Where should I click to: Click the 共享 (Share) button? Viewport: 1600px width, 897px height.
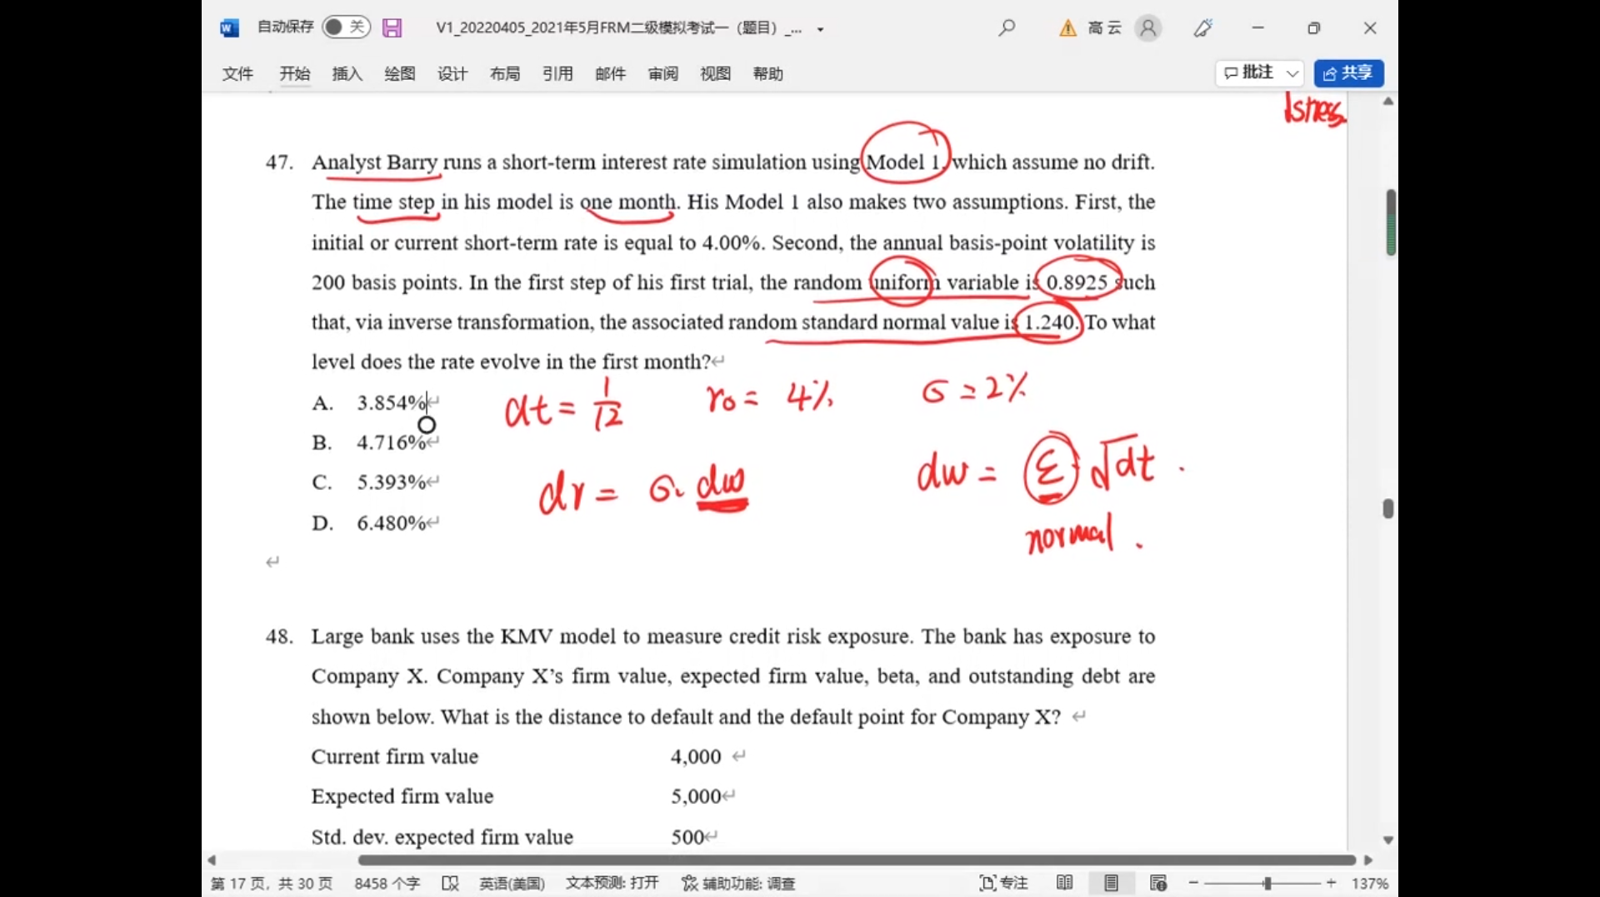[x=1348, y=73]
